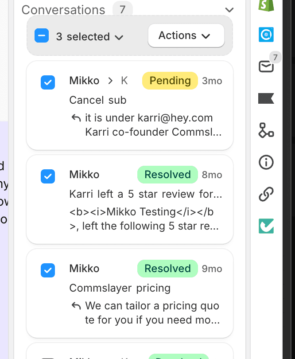Click the Conversations count badge 7

[x=122, y=8]
